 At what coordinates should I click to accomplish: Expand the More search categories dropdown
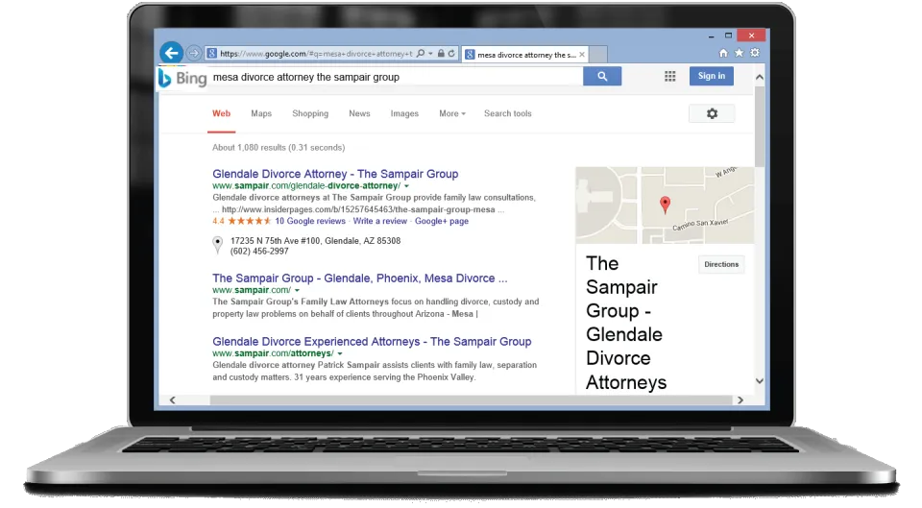pos(452,113)
